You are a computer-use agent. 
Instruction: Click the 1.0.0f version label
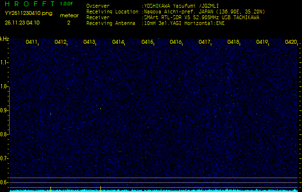(67, 4)
